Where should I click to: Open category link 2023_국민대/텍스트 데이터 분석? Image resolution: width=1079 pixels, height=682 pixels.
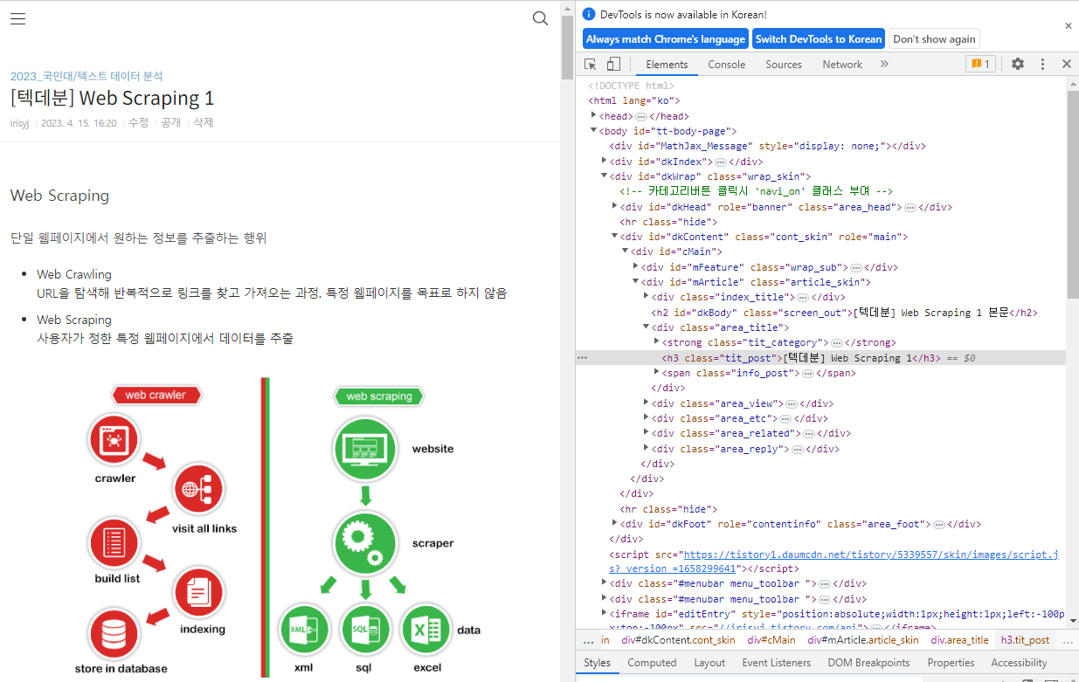click(86, 76)
